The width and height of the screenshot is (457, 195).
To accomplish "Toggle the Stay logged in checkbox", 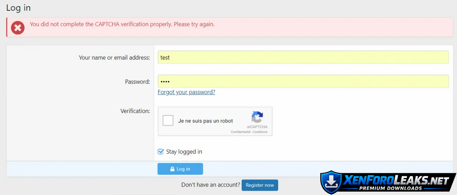I will (161, 152).
